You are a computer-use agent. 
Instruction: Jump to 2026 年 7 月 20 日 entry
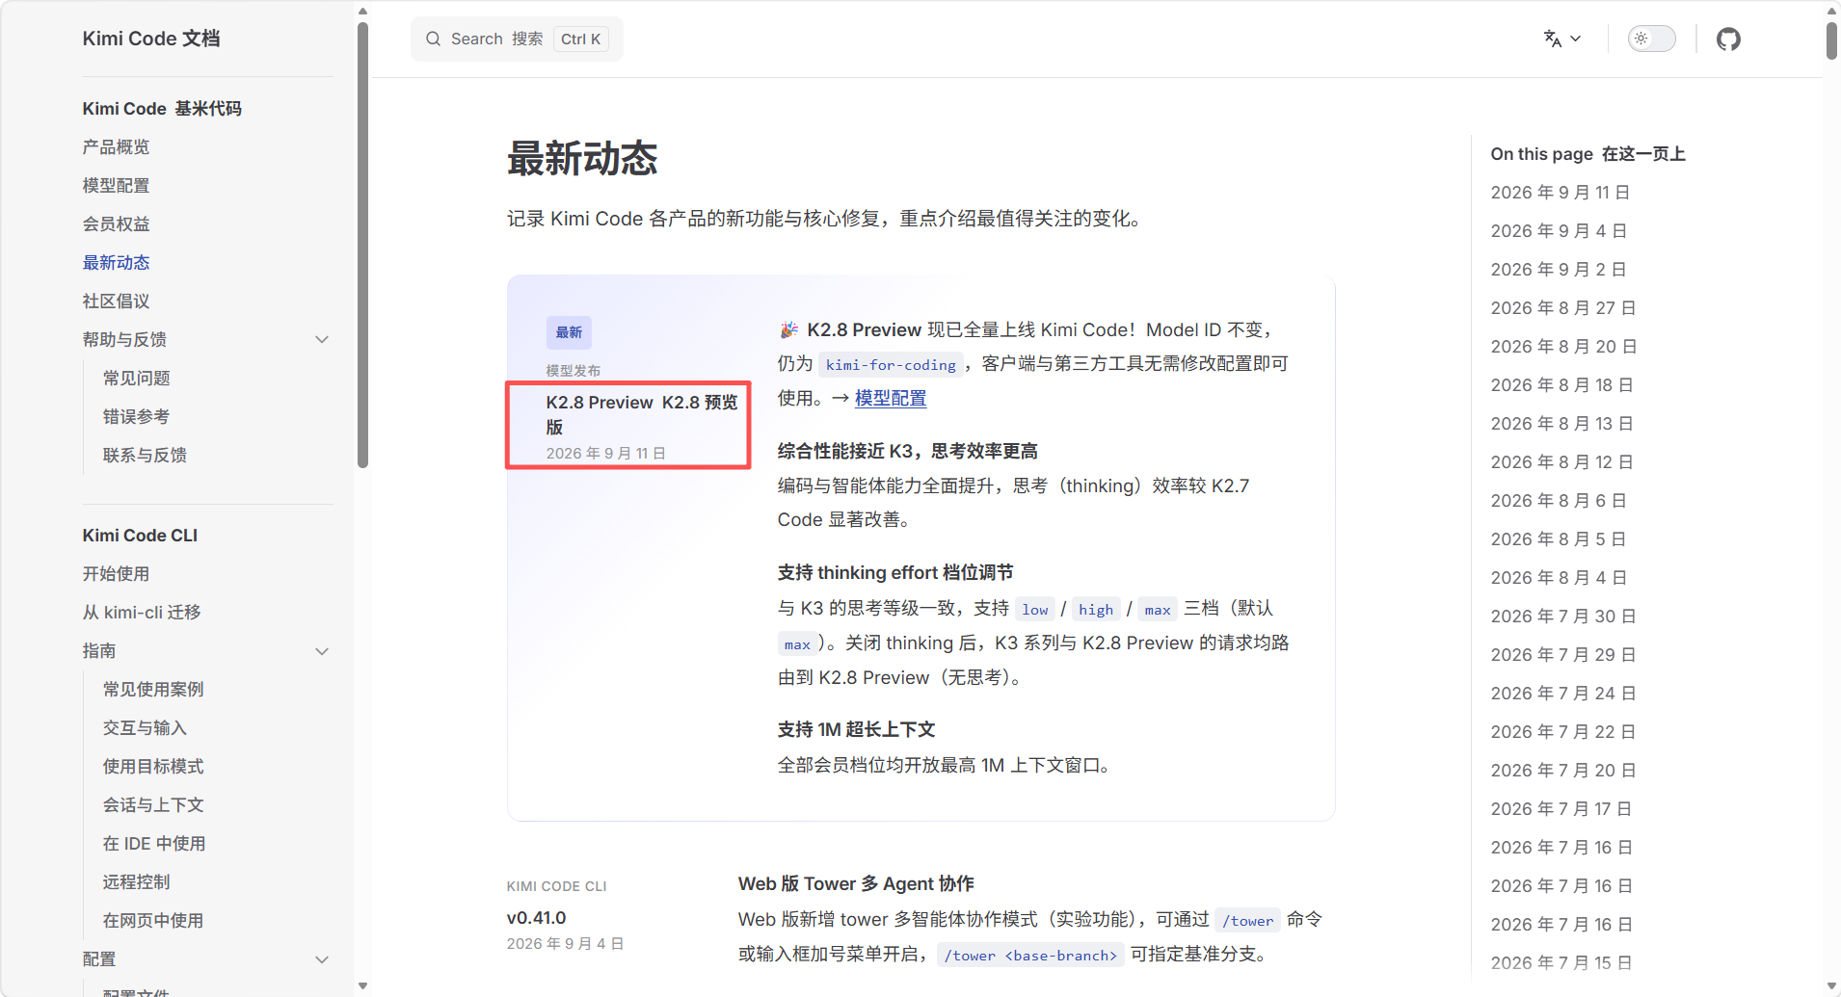[1563, 771]
